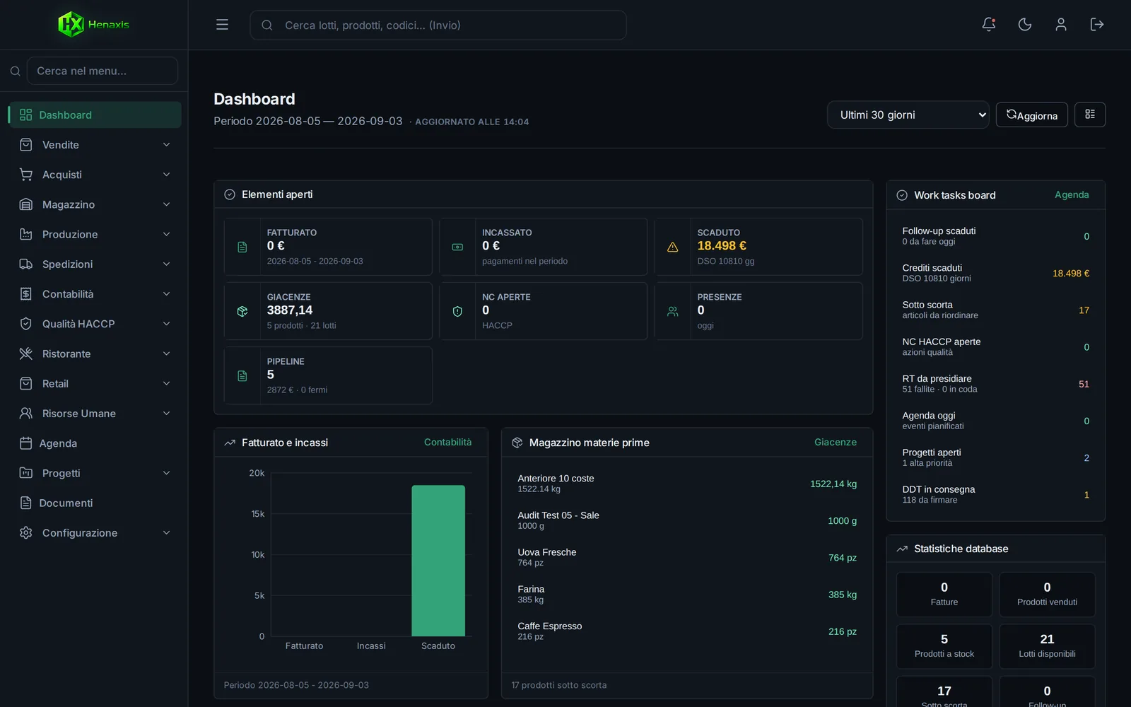The image size is (1131, 707).
Task: Click the Ristorante utensils icon
Action: [x=26, y=353]
